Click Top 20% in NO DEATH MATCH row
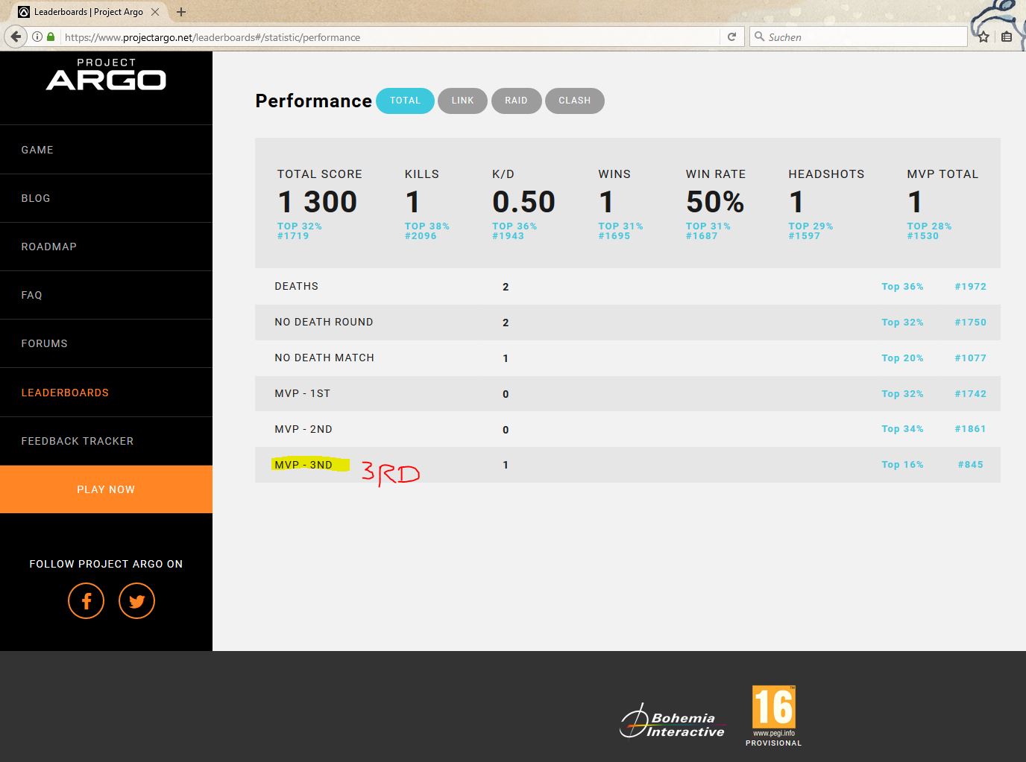 [902, 358]
